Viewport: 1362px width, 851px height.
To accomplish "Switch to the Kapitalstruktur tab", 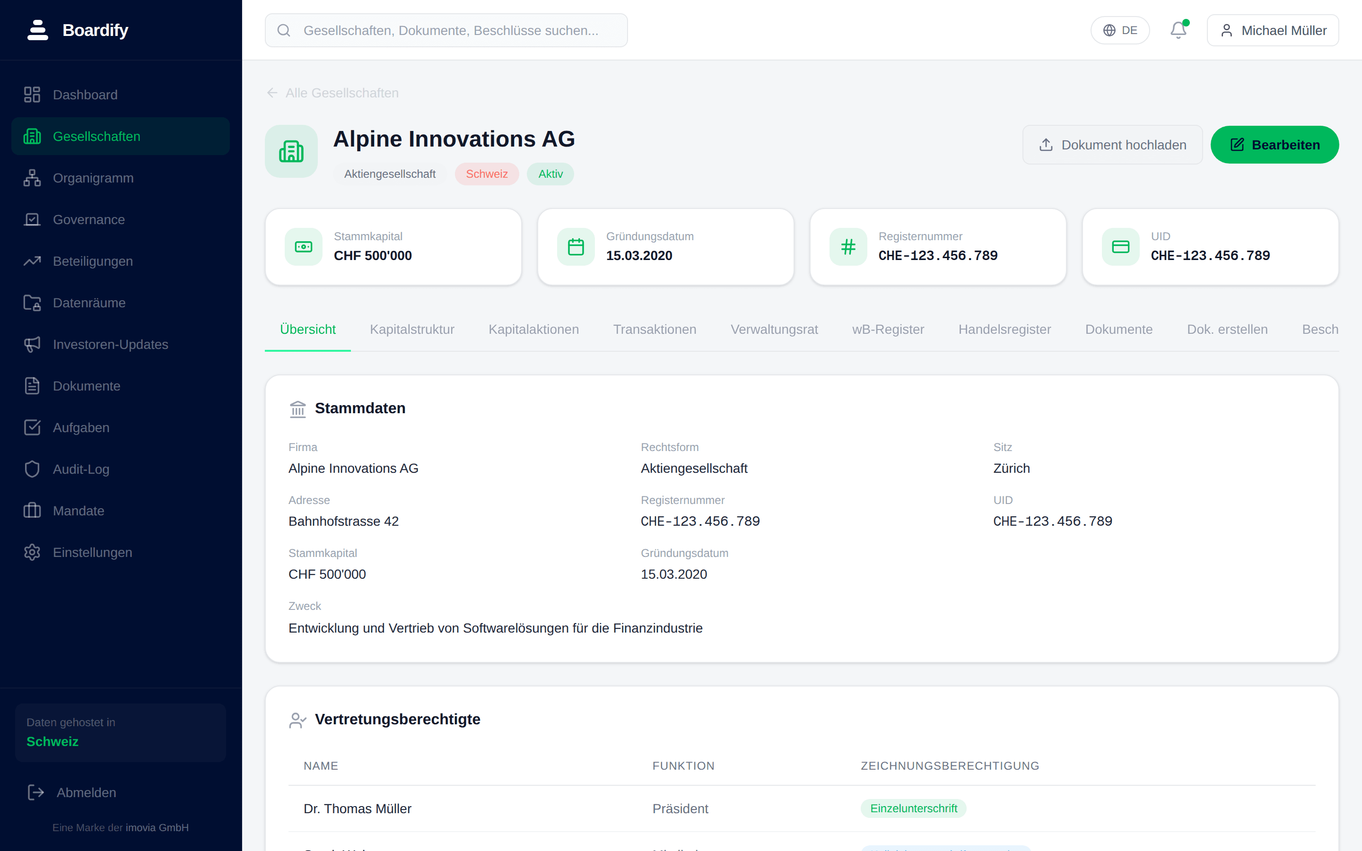I will point(412,329).
